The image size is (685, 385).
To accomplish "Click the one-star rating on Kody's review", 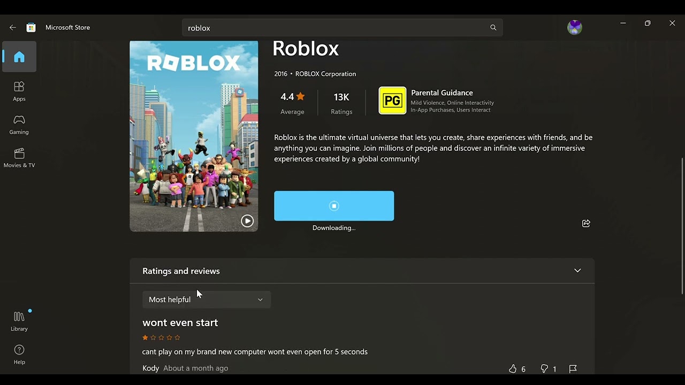I will (x=161, y=337).
